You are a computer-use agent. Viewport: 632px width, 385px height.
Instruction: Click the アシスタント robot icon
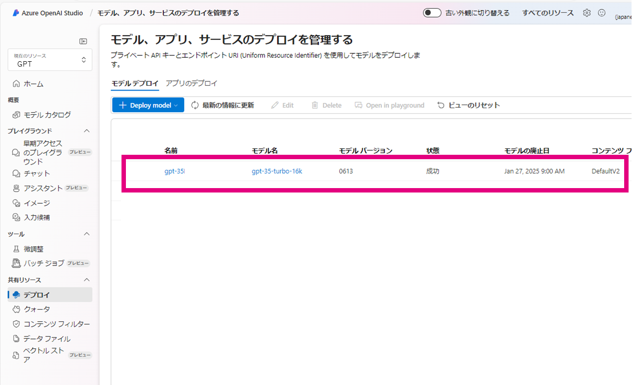(x=16, y=188)
